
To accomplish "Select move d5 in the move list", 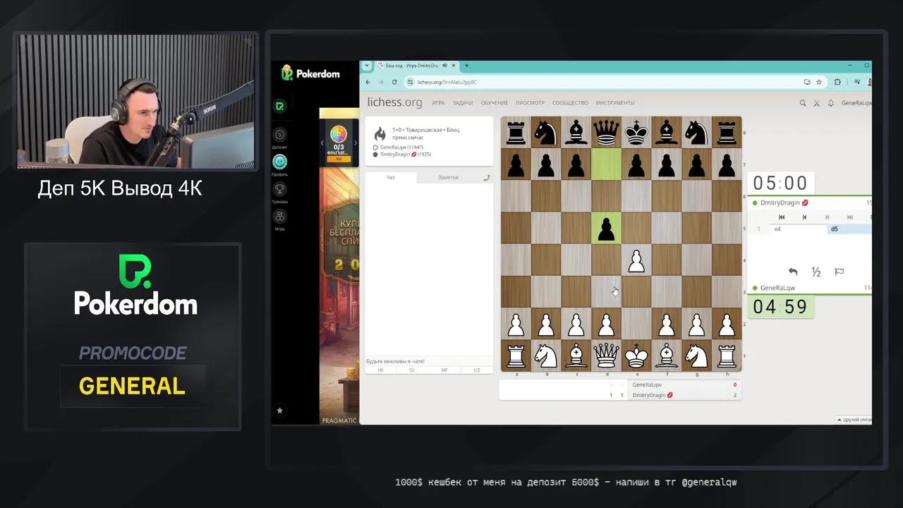I will [849, 229].
